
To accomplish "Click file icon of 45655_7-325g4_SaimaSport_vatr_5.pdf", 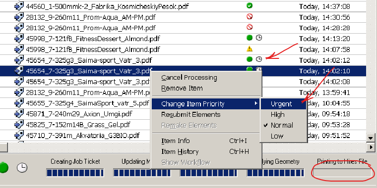I will tap(19, 103).
